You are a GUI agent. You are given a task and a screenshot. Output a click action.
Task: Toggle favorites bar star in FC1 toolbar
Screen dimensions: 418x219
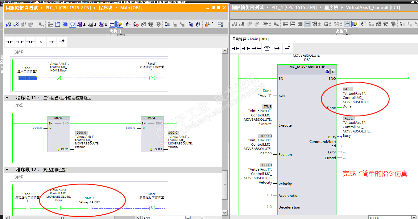(x=355, y=24)
